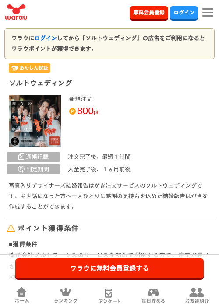Screen dimensions: 219x306
Task: Open the hamburger menu icon
Action: click(208, 13)
